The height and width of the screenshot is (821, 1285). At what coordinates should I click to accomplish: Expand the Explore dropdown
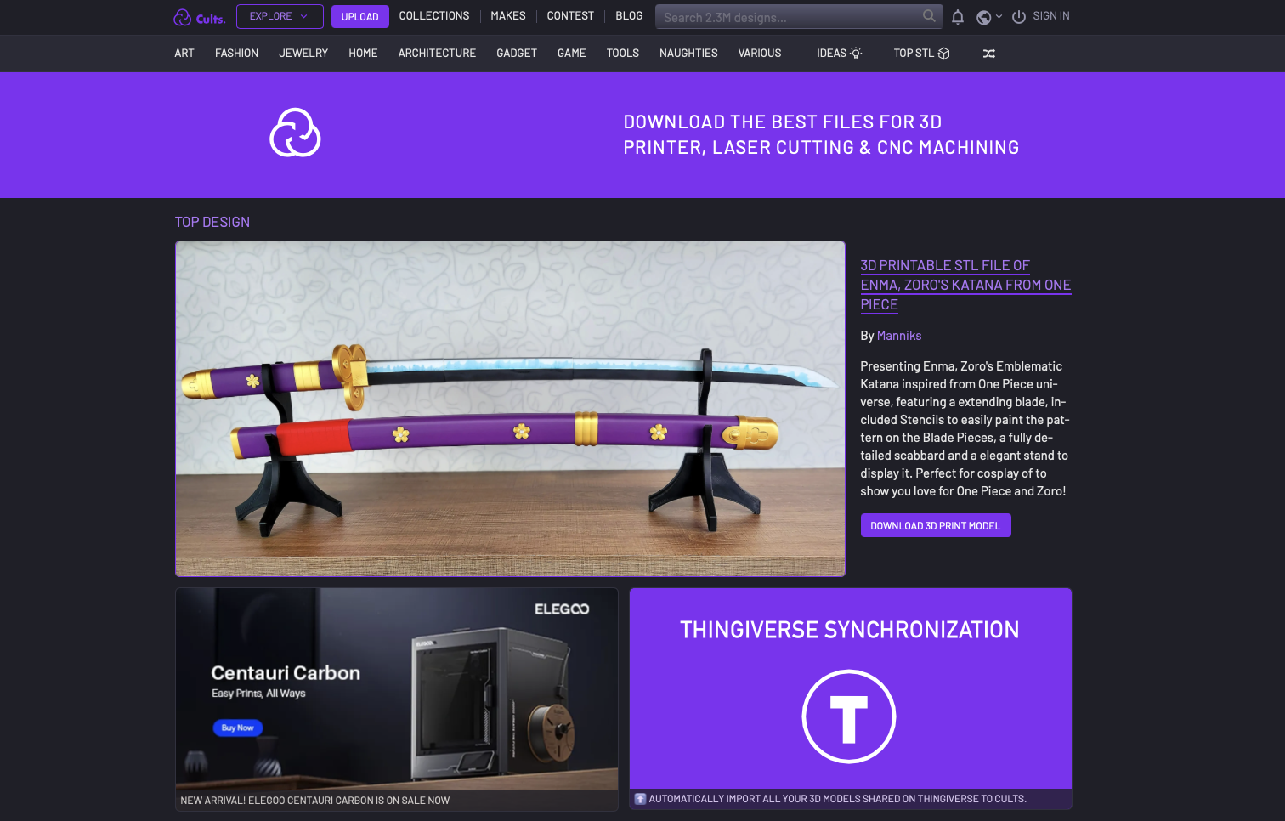(280, 16)
